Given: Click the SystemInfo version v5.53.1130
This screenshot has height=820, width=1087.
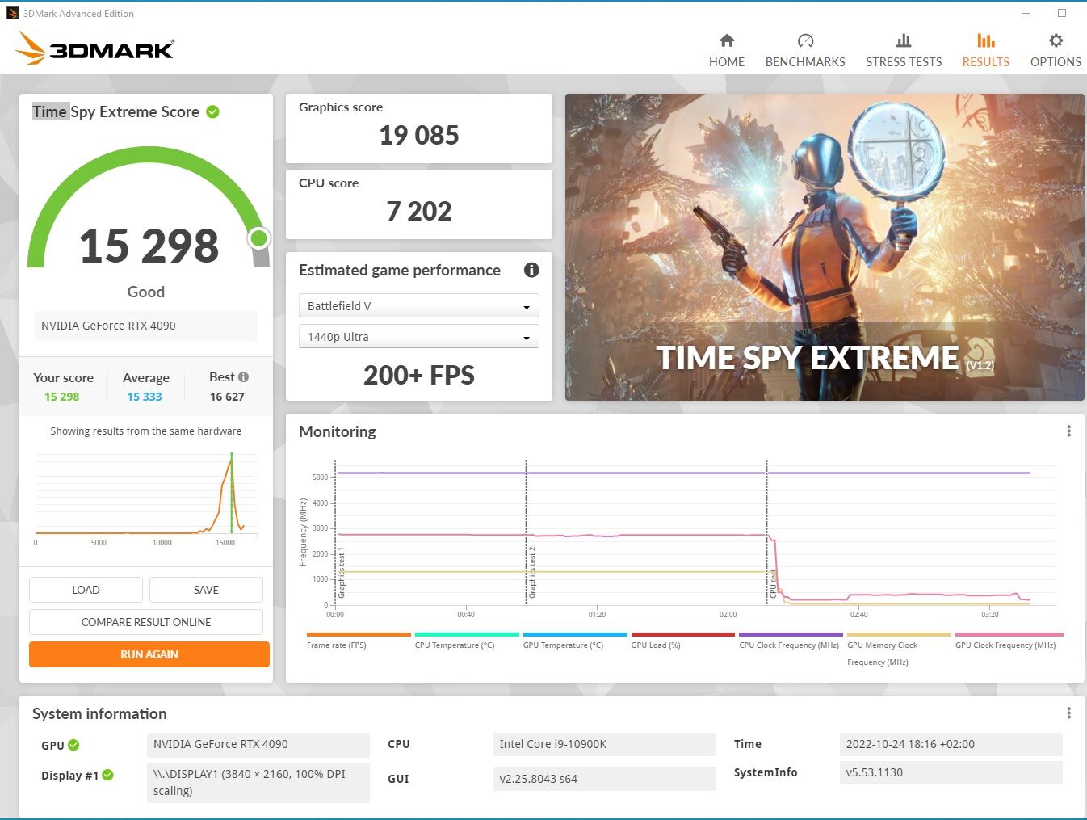Looking at the screenshot, I should [951, 772].
